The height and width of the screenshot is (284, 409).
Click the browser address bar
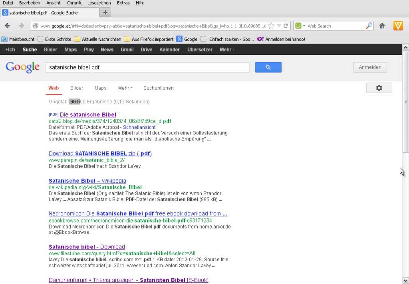pyautogui.click(x=153, y=26)
